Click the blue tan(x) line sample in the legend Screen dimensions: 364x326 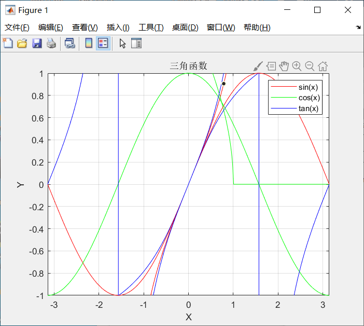tap(284, 108)
